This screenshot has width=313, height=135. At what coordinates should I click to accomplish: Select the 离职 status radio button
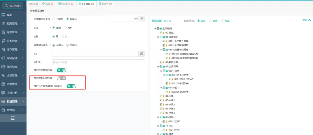65,28
